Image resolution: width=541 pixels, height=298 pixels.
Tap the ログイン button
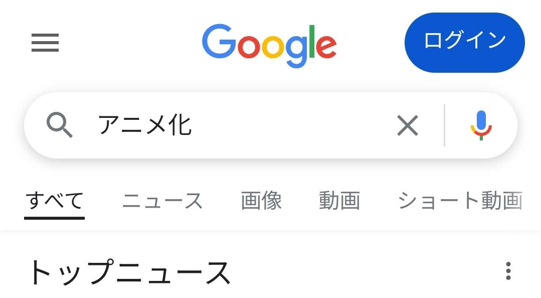tap(464, 43)
